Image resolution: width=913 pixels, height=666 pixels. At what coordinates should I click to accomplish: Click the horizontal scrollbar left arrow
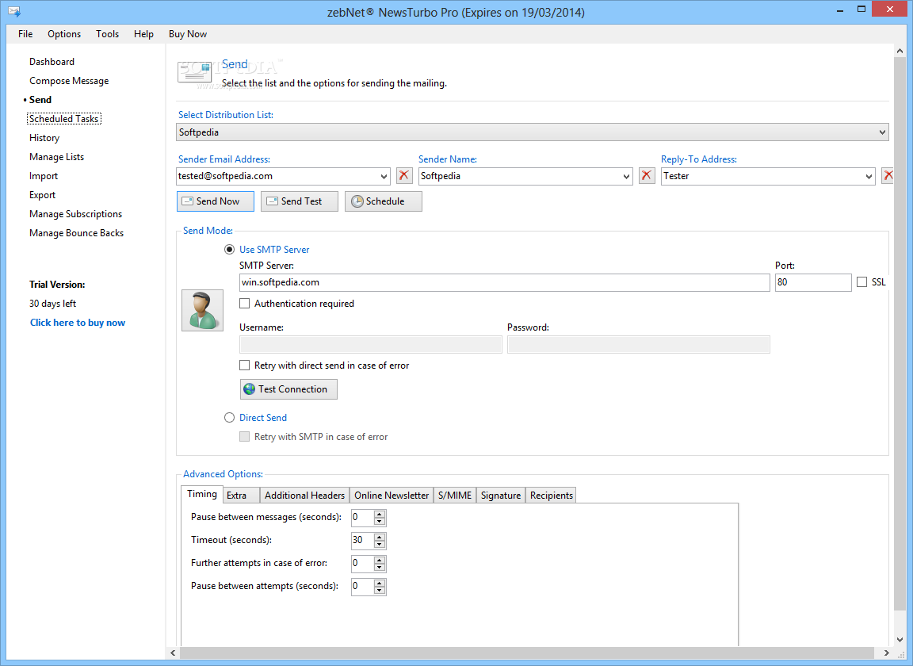(x=173, y=653)
